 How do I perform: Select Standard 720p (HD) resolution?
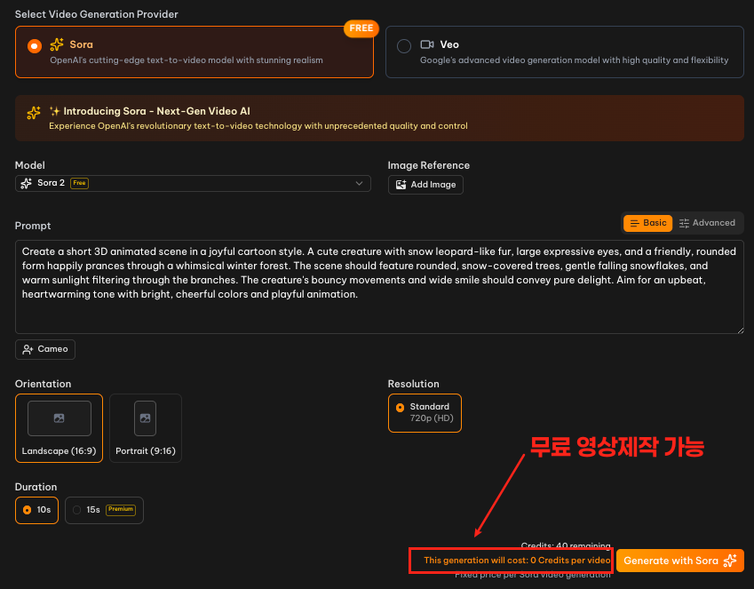pos(425,413)
